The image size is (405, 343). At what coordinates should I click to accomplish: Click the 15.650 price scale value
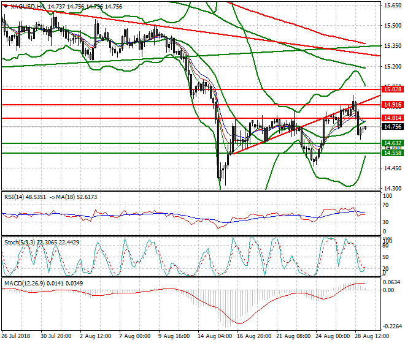(393, 5)
